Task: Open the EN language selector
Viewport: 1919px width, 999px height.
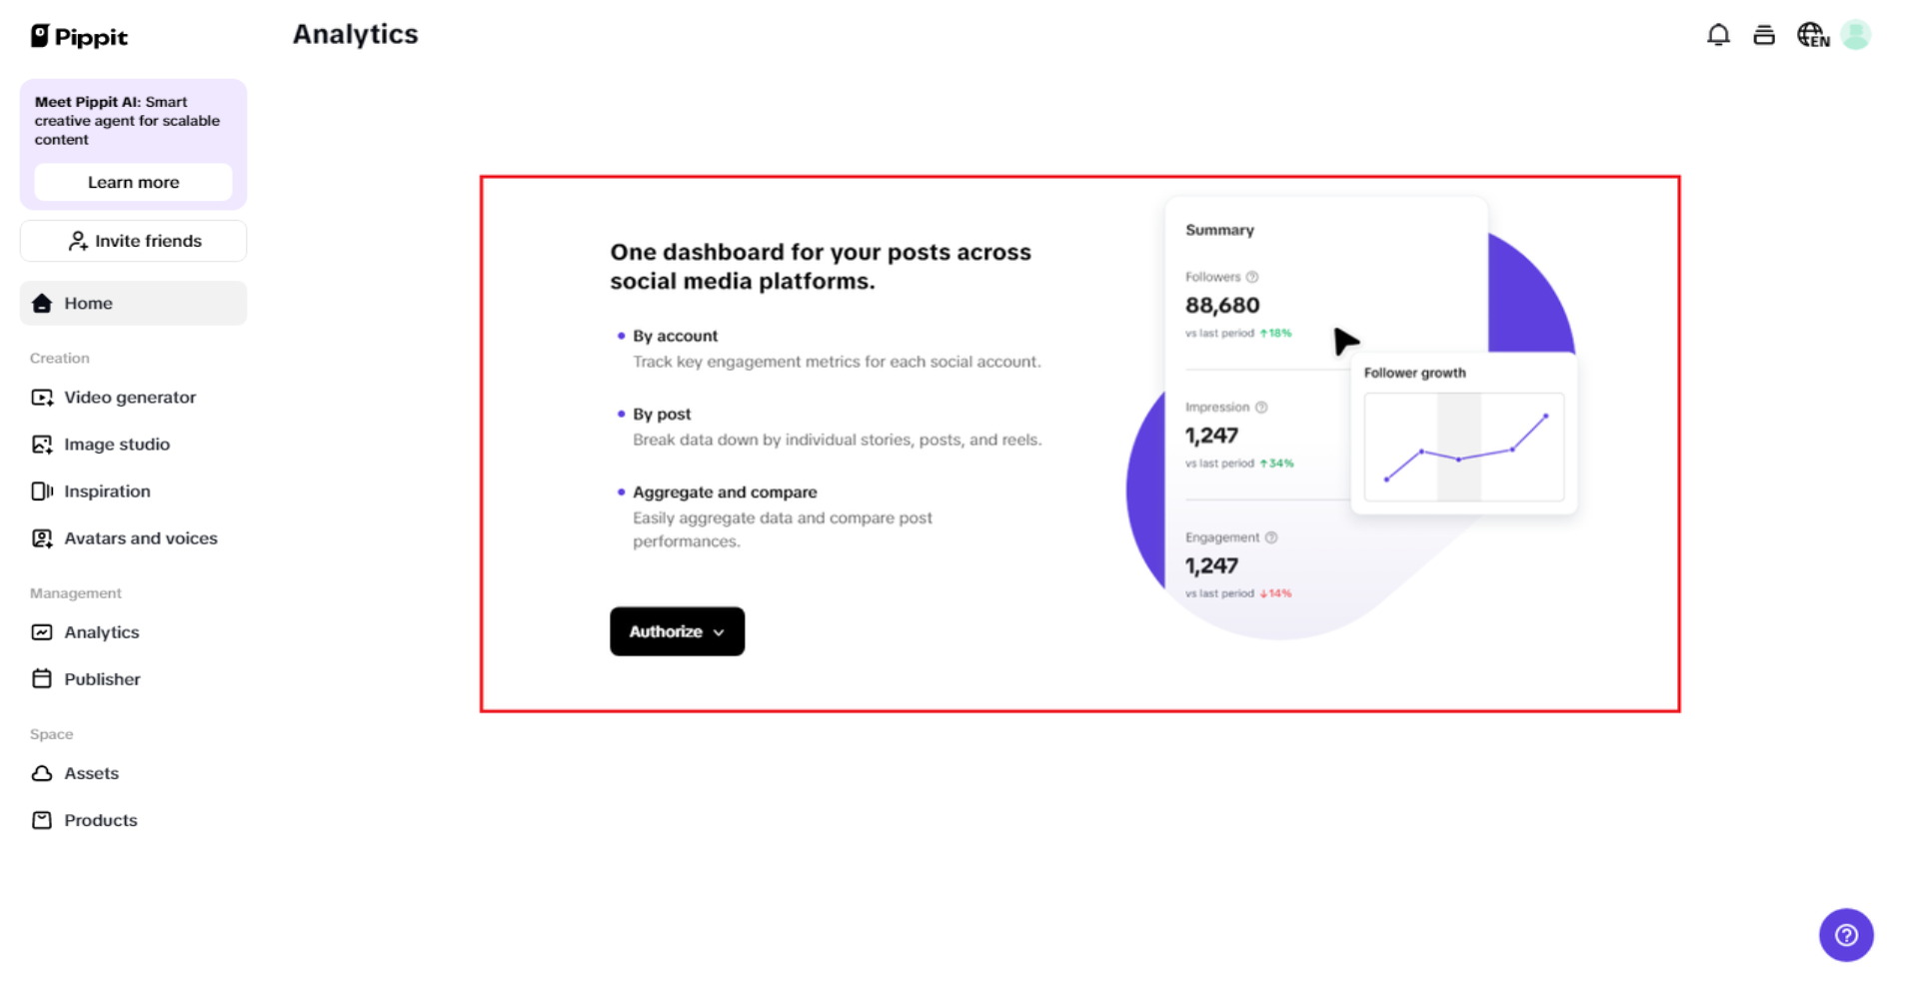Action: 1812,34
